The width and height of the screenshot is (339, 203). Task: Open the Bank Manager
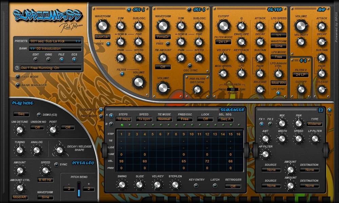tap(18, 85)
